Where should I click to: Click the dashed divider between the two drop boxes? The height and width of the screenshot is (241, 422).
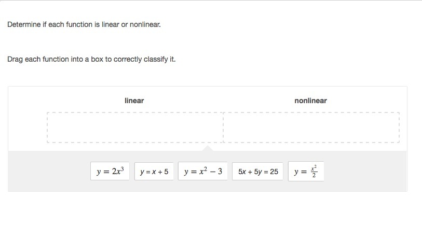(x=223, y=127)
